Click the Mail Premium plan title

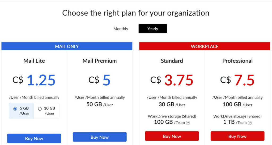(x=100, y=61)
